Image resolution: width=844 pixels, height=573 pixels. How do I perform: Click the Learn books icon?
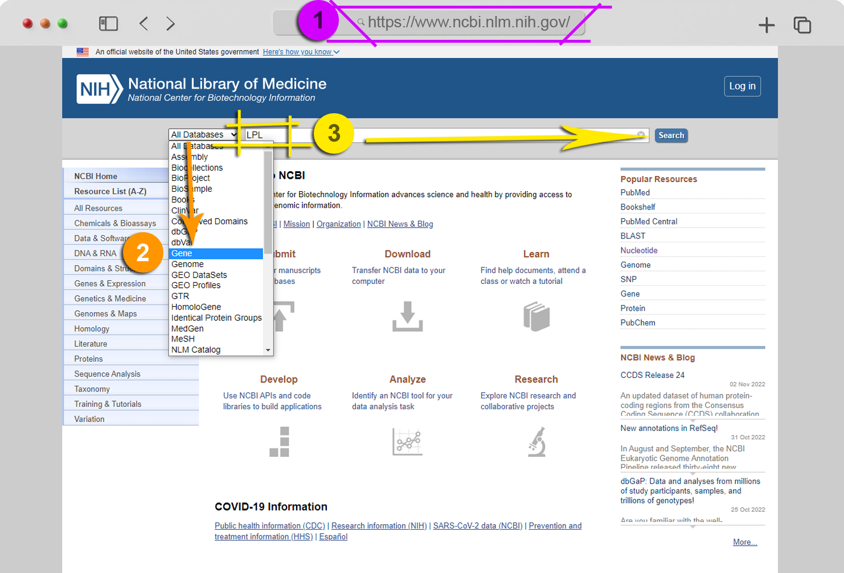(x=536, y=316)
